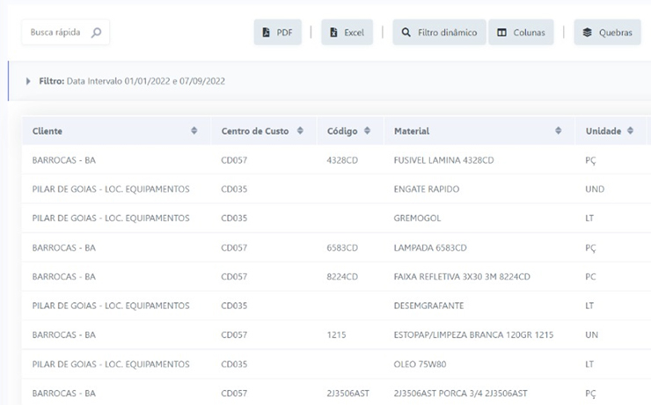
Task: Open the Colunas column chooser
Action: tap(521, 33)
